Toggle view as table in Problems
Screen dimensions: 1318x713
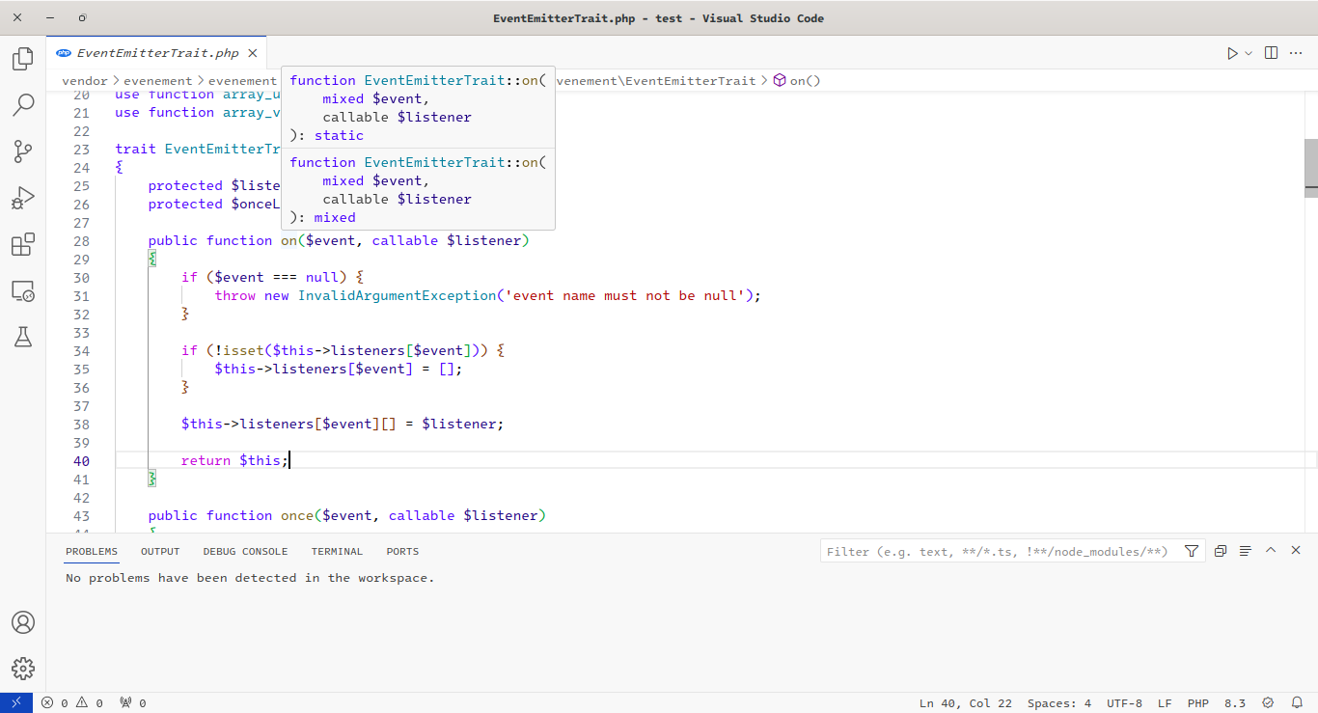[x=1246, y=551]
